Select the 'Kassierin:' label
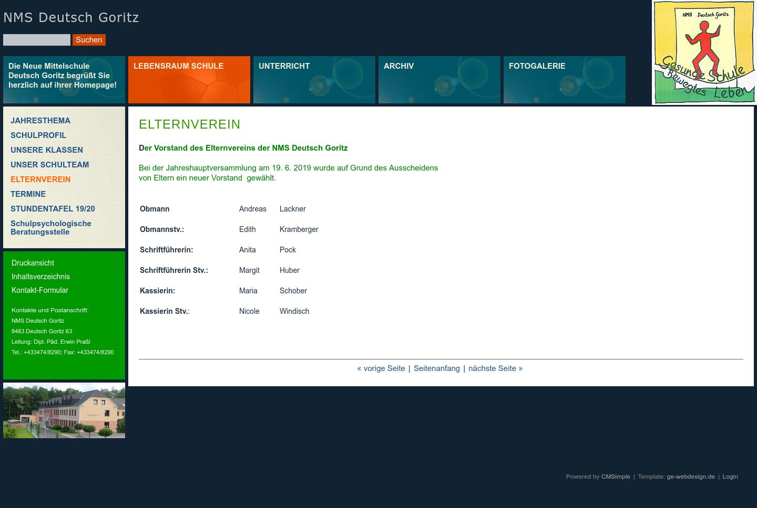 coord(158,291)
